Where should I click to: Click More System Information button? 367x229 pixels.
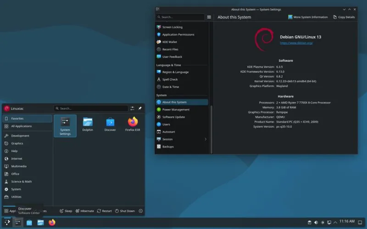(x=308, y=17)
